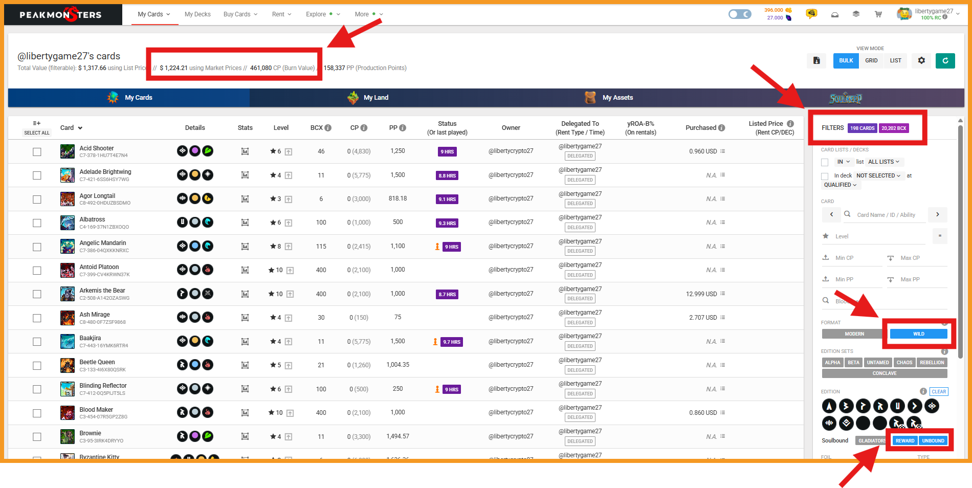Sort by the Card column header
Image resolution: width=972 pixels, height=488 pixels.
point(71,128)
